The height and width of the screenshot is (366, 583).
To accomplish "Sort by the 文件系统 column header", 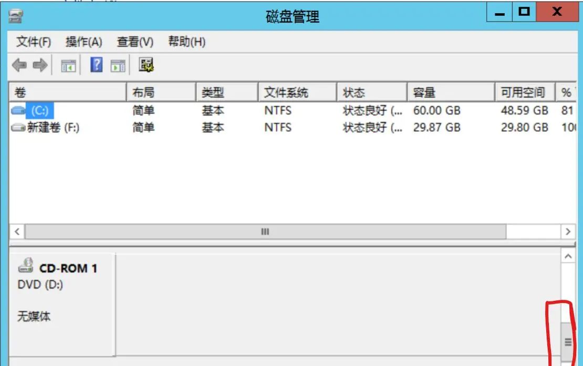I will 297,92.
